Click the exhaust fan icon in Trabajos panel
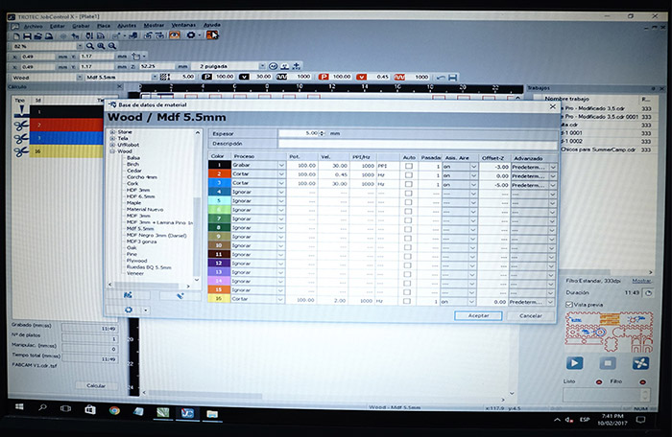The width and height of the screenshot is (672, 437). (640, 363)
